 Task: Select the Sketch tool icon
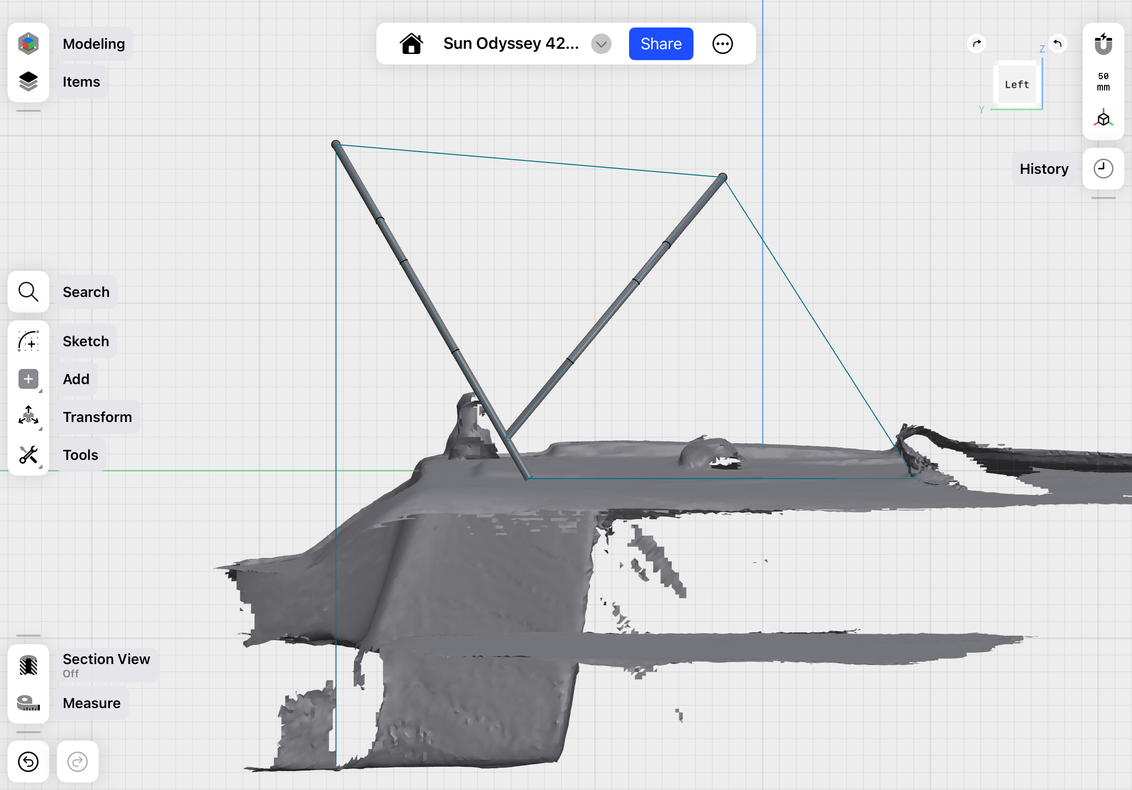coord(28,341)
